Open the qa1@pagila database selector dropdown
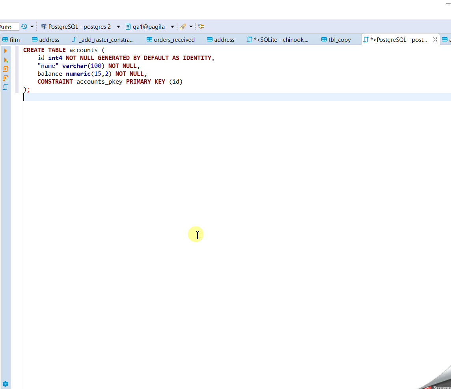The width and height of the screenshot is (451, 389). (172, 26)
